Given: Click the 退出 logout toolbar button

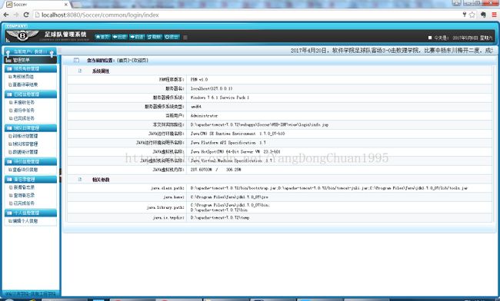Looking at the screenshot, I should click(x=172, y=37).
